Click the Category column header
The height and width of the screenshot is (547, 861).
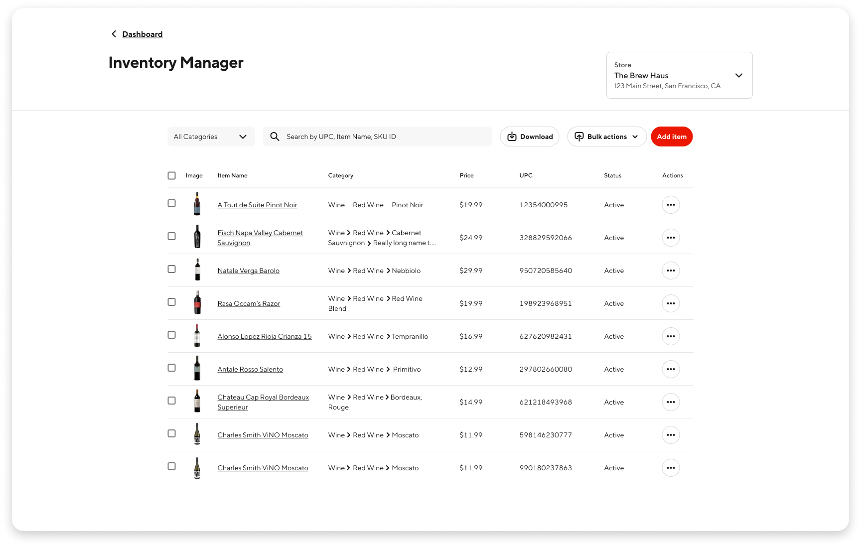(x=341, y=175)
